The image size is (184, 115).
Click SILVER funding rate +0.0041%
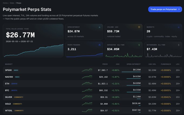166,97
